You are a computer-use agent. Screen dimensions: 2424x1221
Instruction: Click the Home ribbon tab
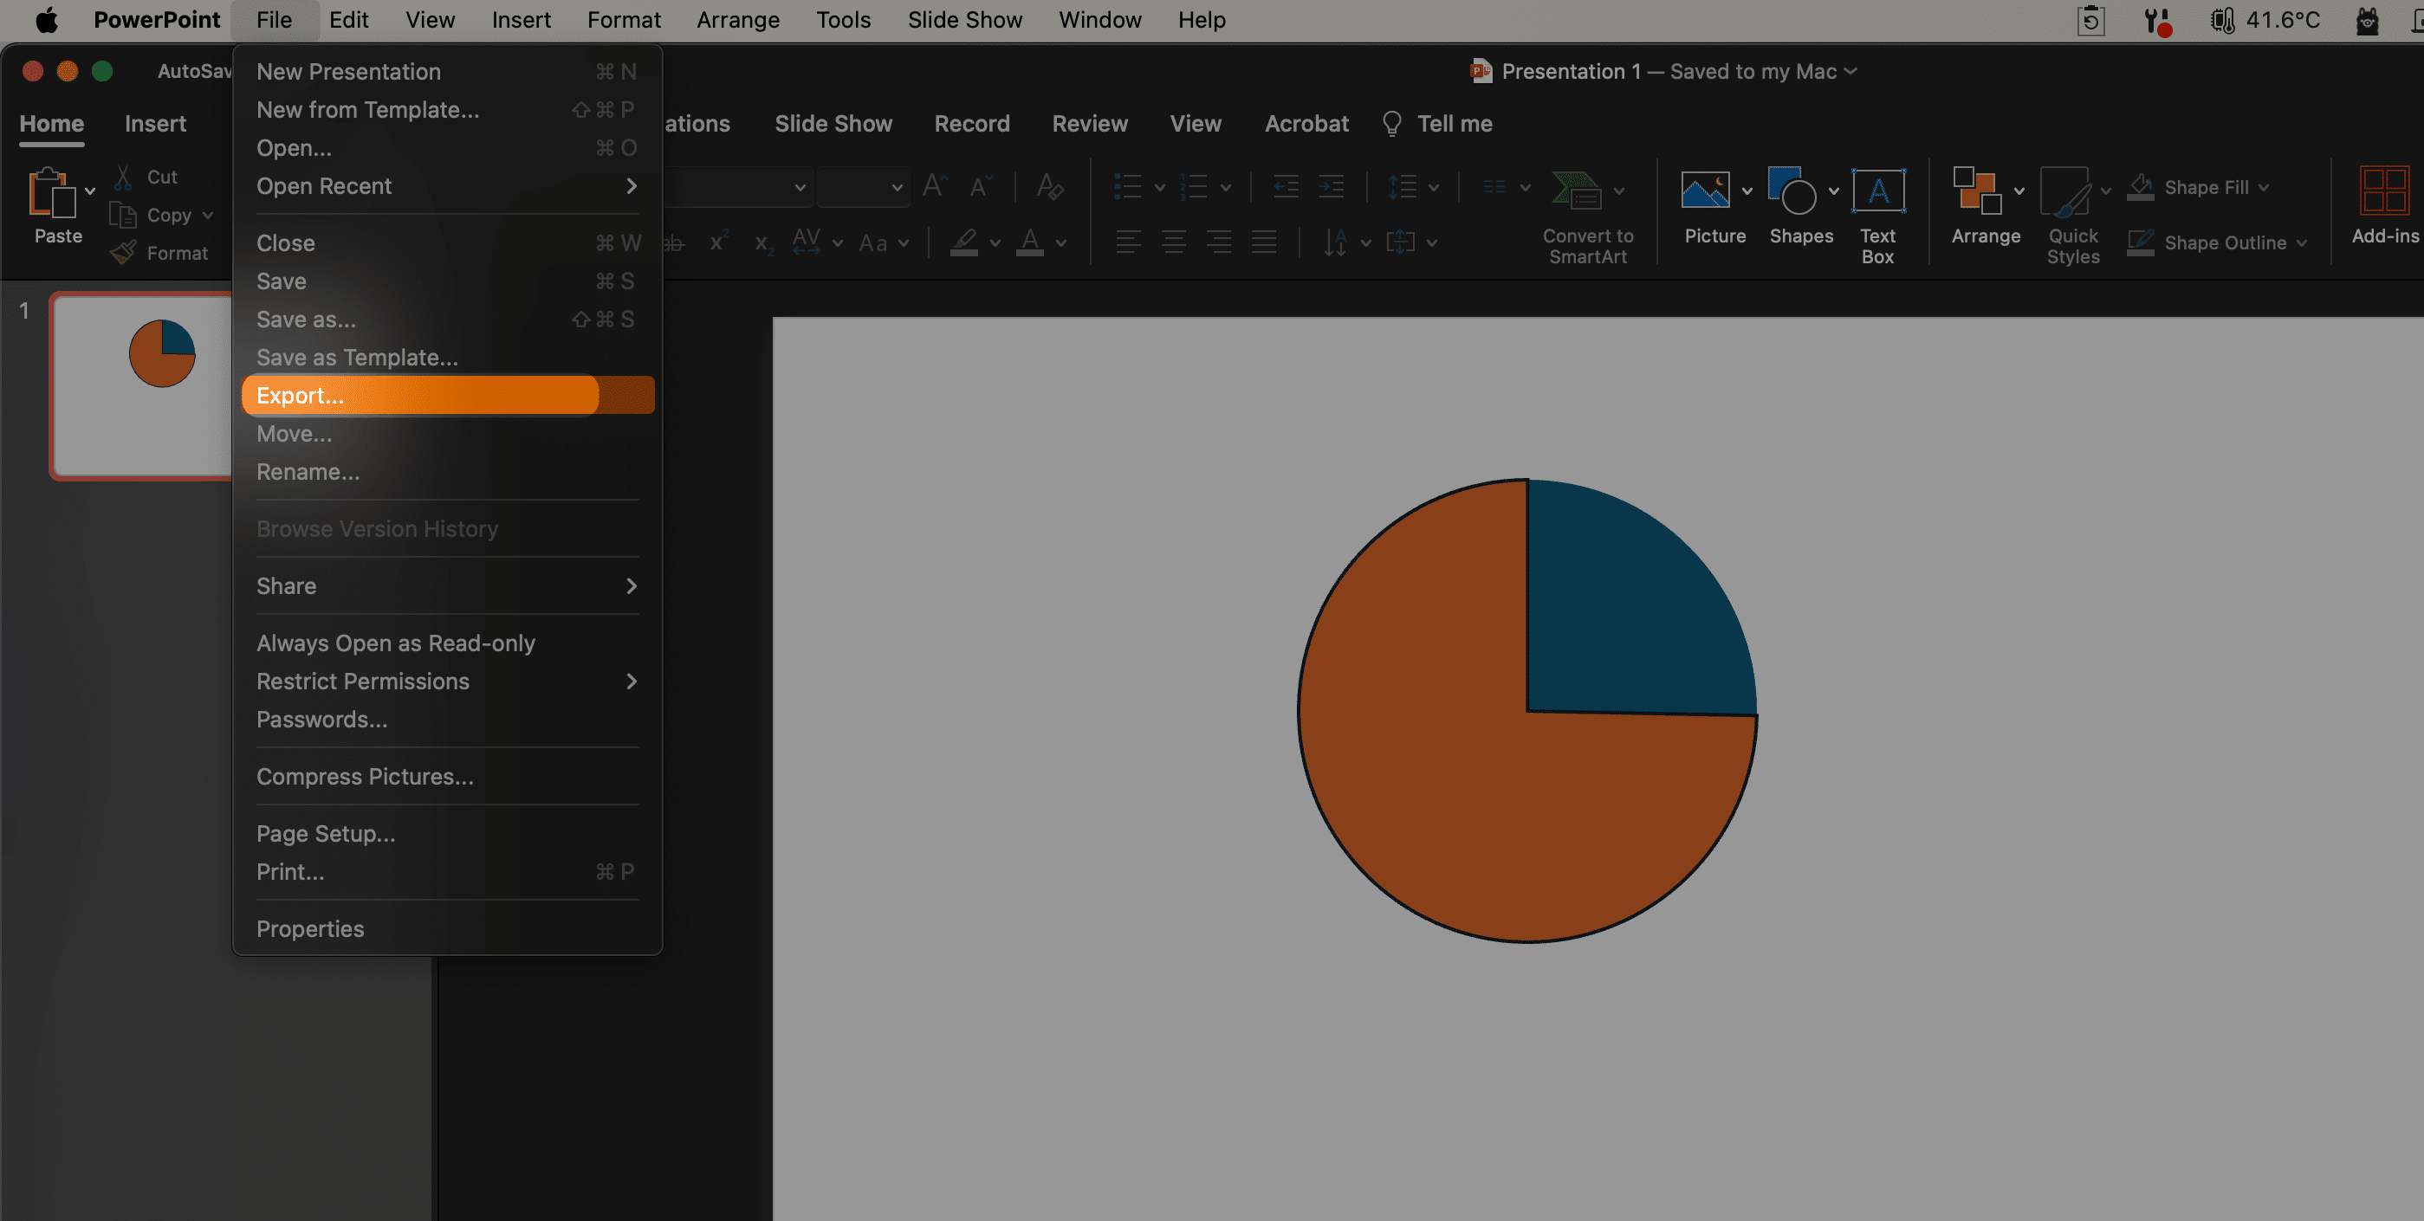(51, 121)
